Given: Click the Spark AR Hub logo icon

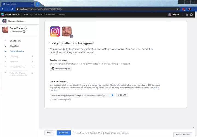Looking at the screenshot, I should tap(2, 14).
